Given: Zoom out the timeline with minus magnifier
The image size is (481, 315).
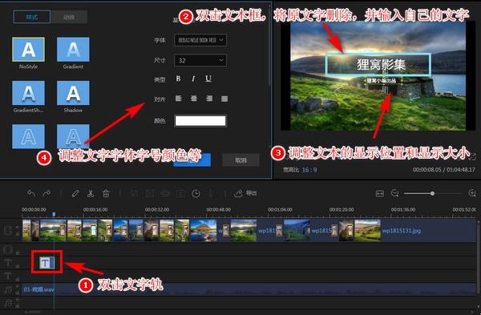Looking at the screenshot, I should pyautogui.click(x=394, y=193).
